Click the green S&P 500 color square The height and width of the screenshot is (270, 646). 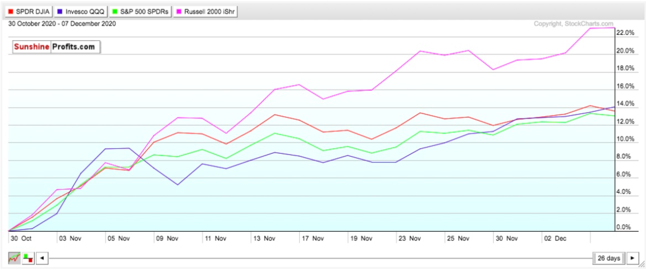pos(115,12)
